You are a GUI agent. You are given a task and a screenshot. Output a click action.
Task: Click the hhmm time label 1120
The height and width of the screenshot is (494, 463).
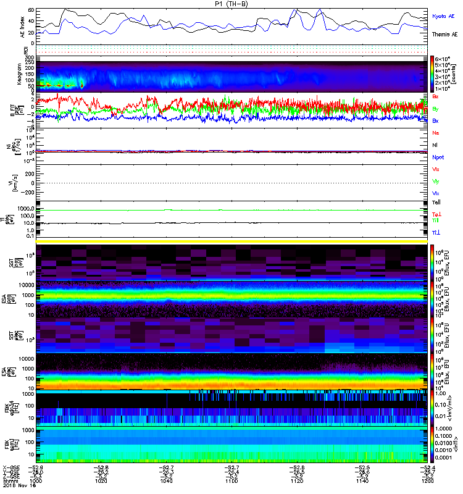tap(297, 481)
